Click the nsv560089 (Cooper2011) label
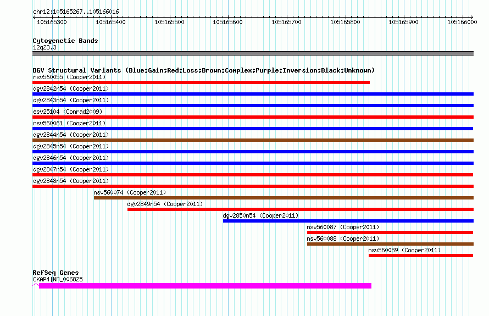 404,250
